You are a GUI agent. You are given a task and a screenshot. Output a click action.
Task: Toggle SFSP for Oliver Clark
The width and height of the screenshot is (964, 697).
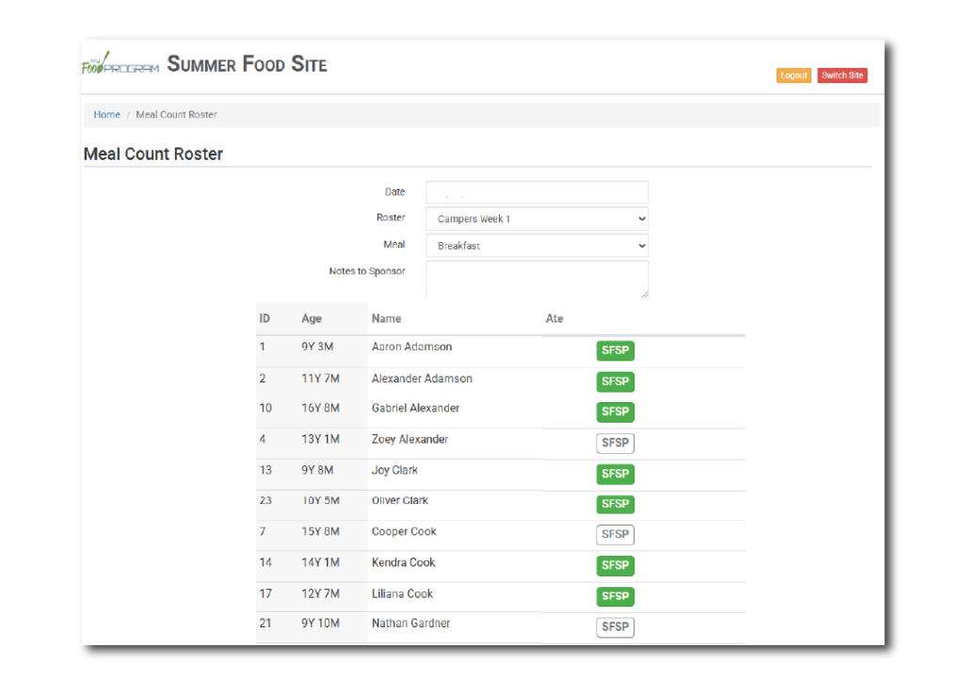point(615,504)
